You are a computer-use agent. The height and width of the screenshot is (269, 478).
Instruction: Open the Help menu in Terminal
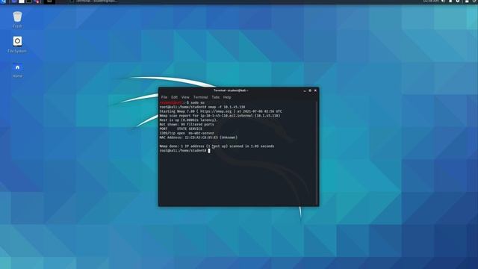click(227, 97)
